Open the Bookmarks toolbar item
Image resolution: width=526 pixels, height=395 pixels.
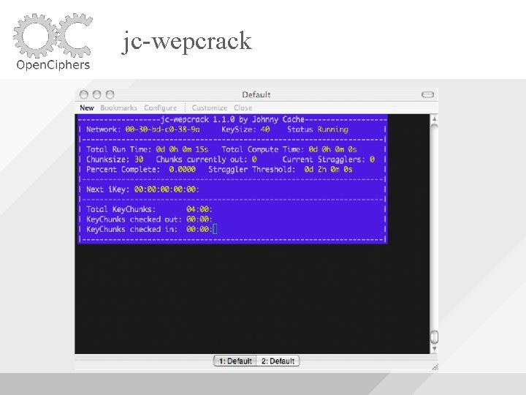tap(118, 108)
